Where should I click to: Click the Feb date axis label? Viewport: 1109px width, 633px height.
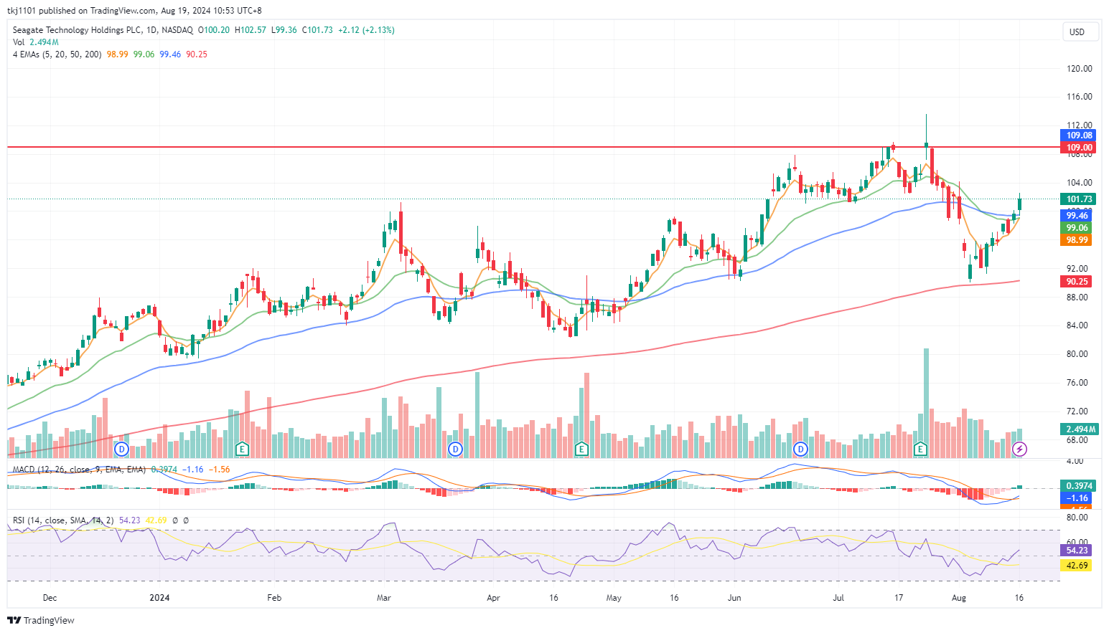point(273,598)
